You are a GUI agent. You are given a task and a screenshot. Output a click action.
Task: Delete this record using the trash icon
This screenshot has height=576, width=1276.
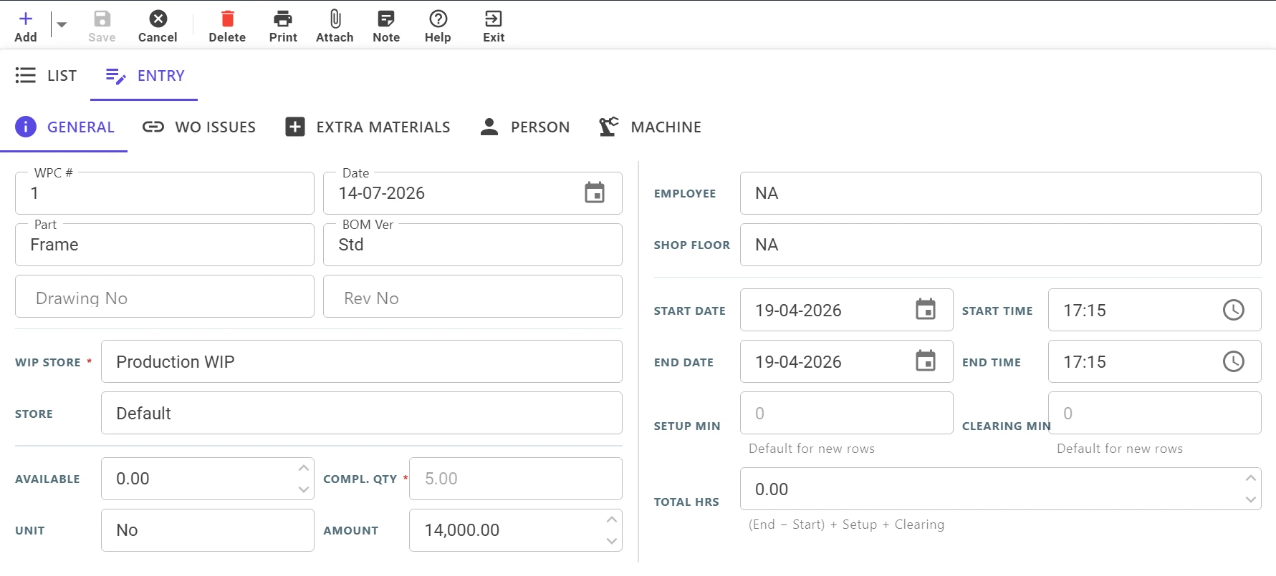227,19
